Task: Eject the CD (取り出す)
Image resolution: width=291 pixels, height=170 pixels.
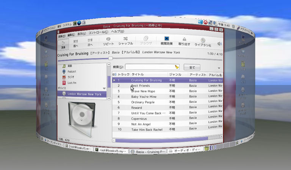Action: [184, 42]
